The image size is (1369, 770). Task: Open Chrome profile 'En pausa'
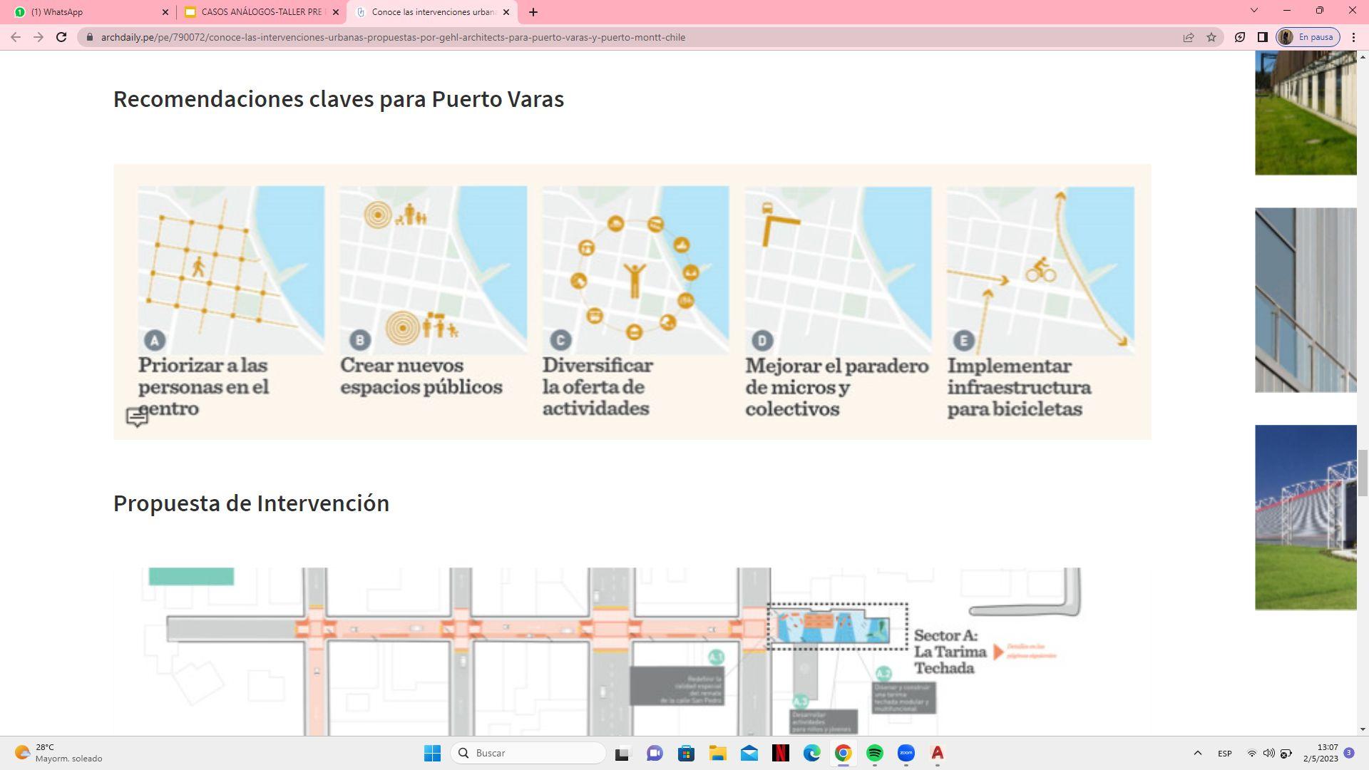coord(1308,37)
